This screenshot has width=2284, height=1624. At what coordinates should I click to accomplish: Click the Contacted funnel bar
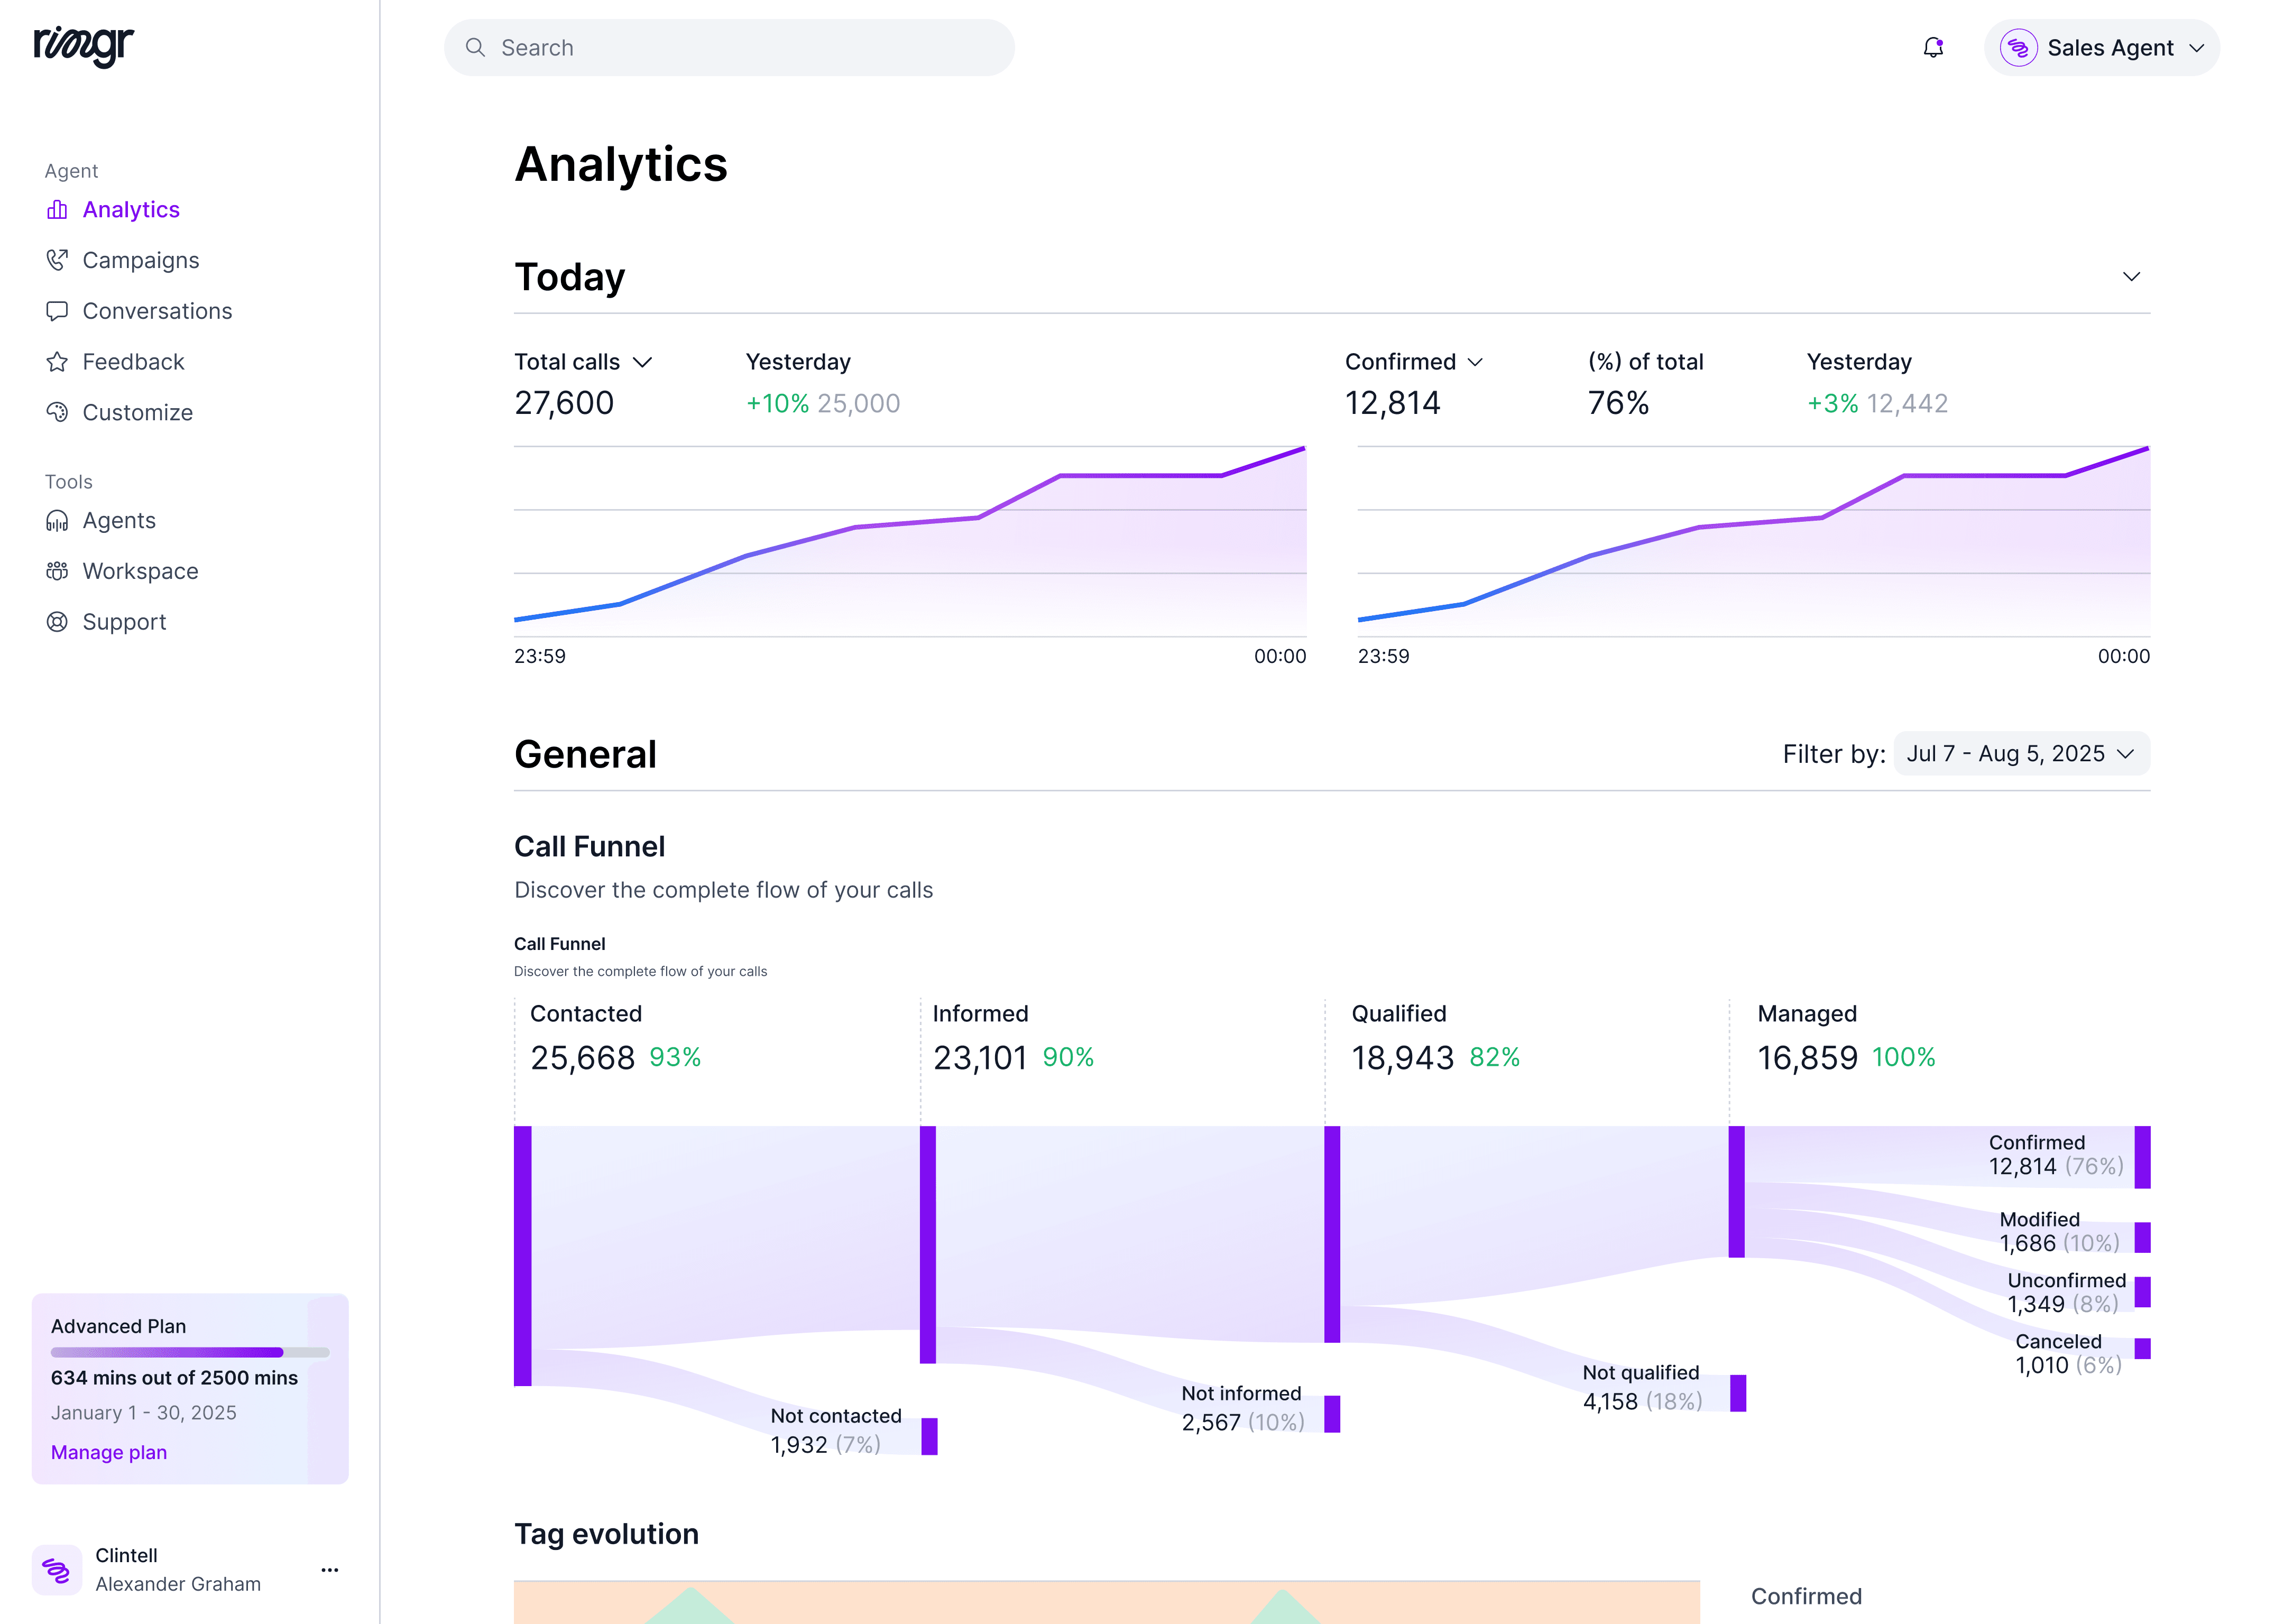tap(522, 1256)
